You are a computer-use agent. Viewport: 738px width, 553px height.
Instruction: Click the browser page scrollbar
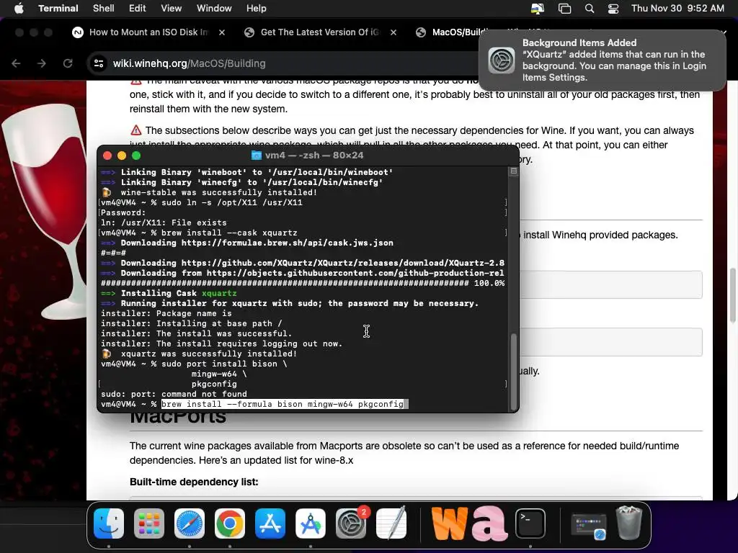click(x=732, y=295)
